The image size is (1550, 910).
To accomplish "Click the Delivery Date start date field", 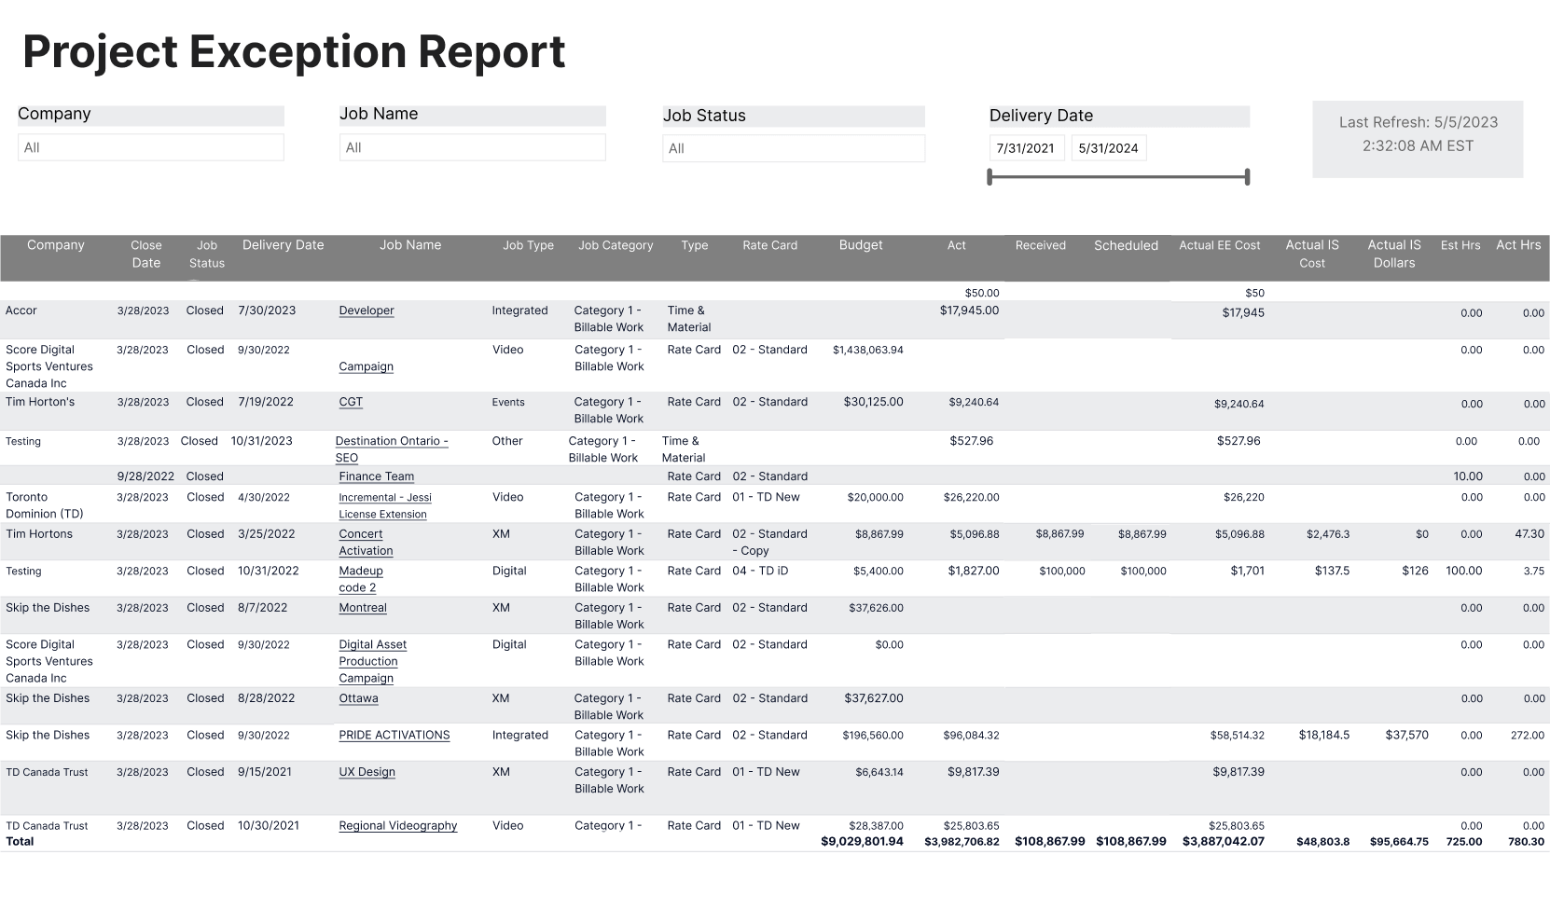I will tap(1026, 147).
